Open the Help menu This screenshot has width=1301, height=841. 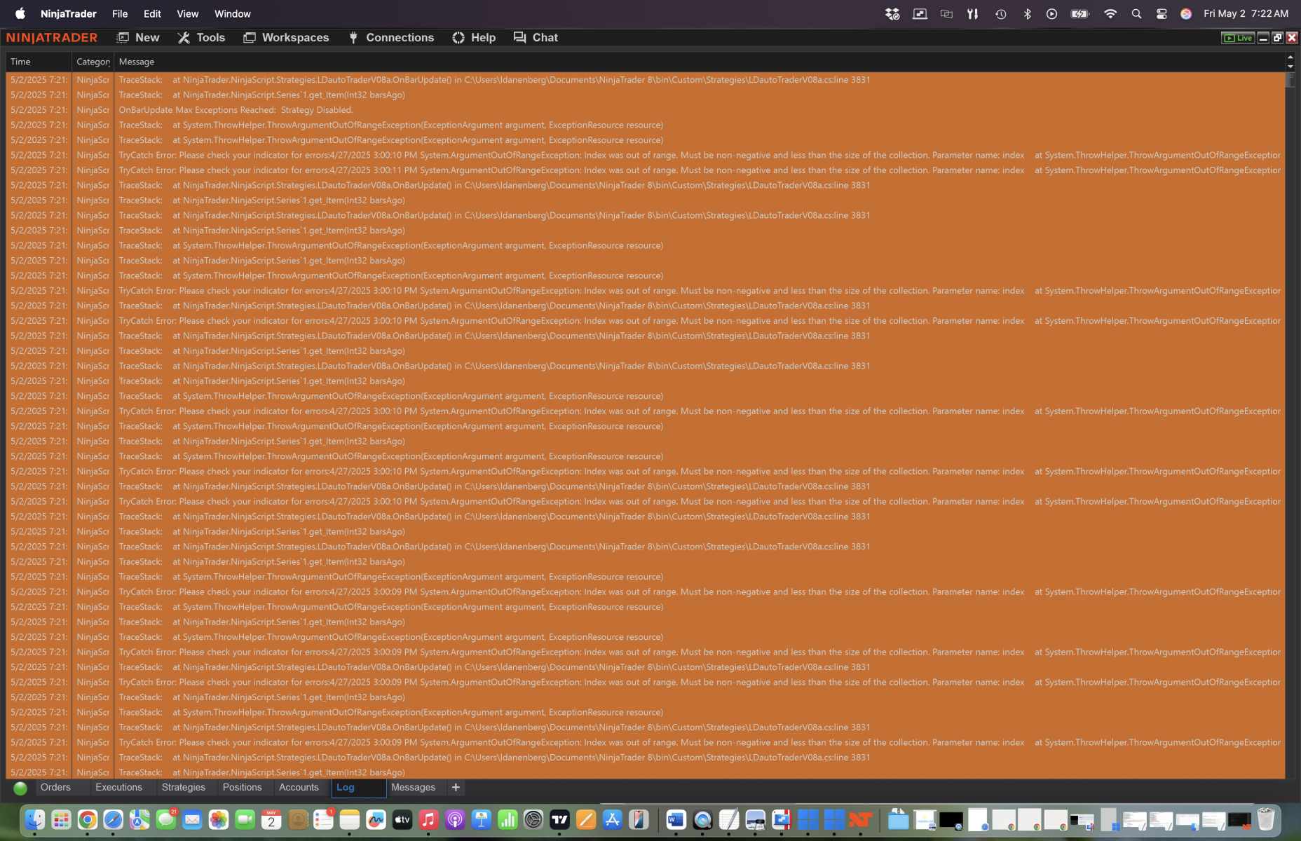point(474,38)
